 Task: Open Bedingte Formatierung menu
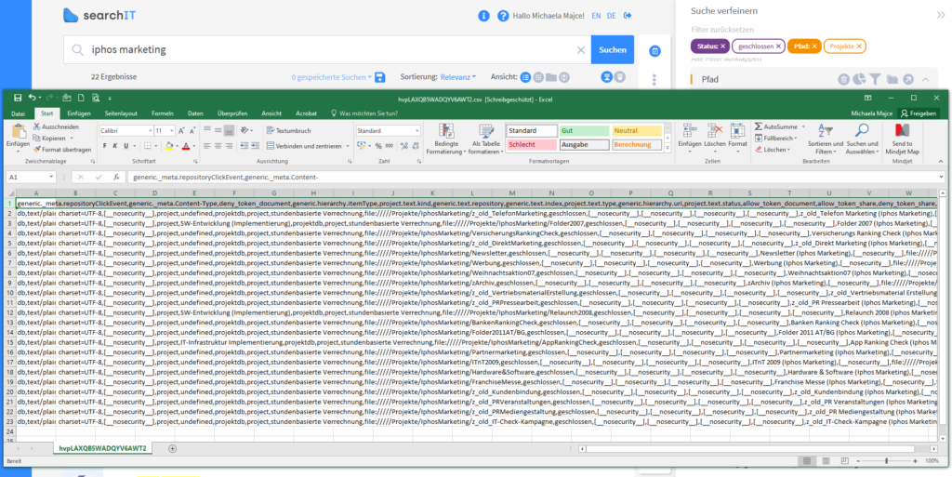click(446, 139)
